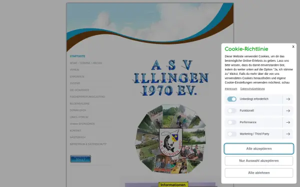This screenshot has height=187, width=300.
Task: Open Die Gewässer menu item
Action: [x=79, y=90]
